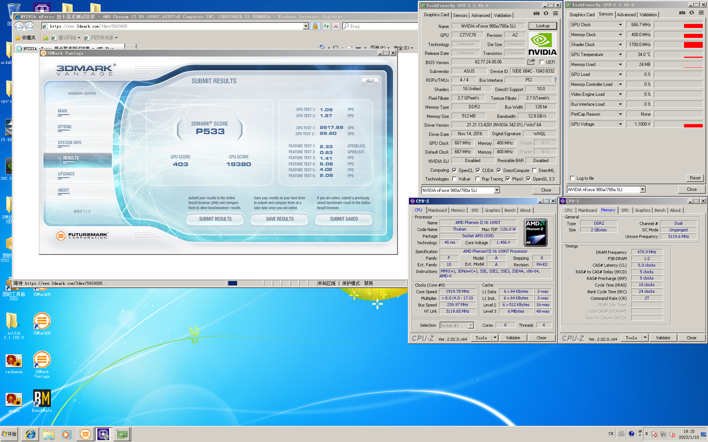Open GPU selector dropdown in Sensors window
The height and width of the screenshot is (442, 708).
coord(642,190)
